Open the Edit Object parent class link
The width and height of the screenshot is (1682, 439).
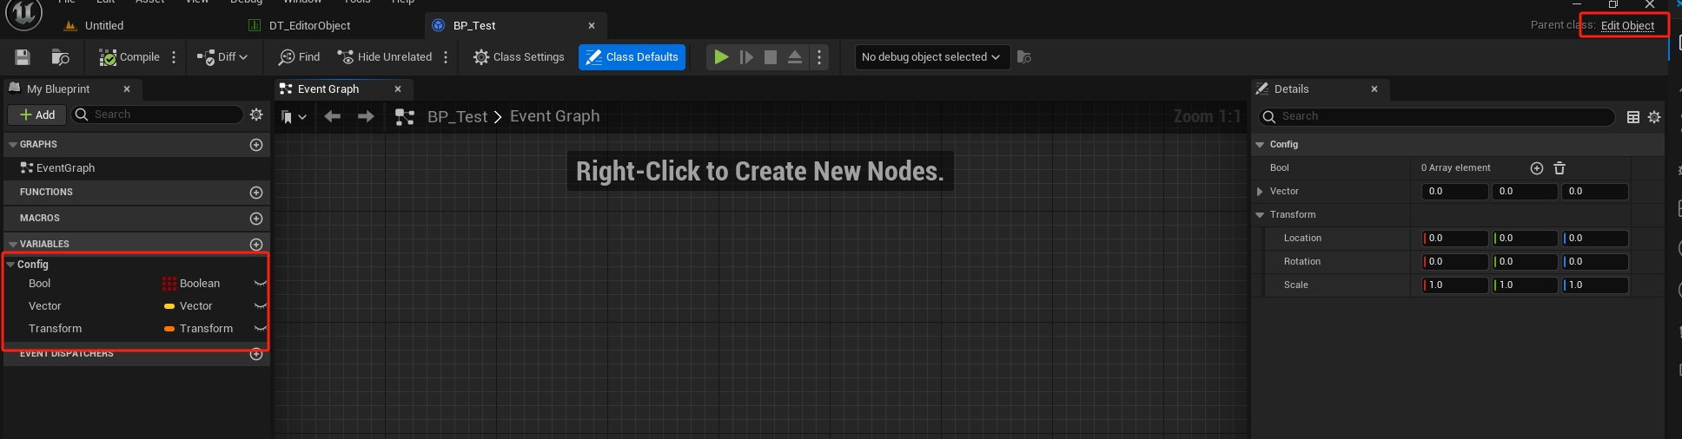pos(1627,26)
